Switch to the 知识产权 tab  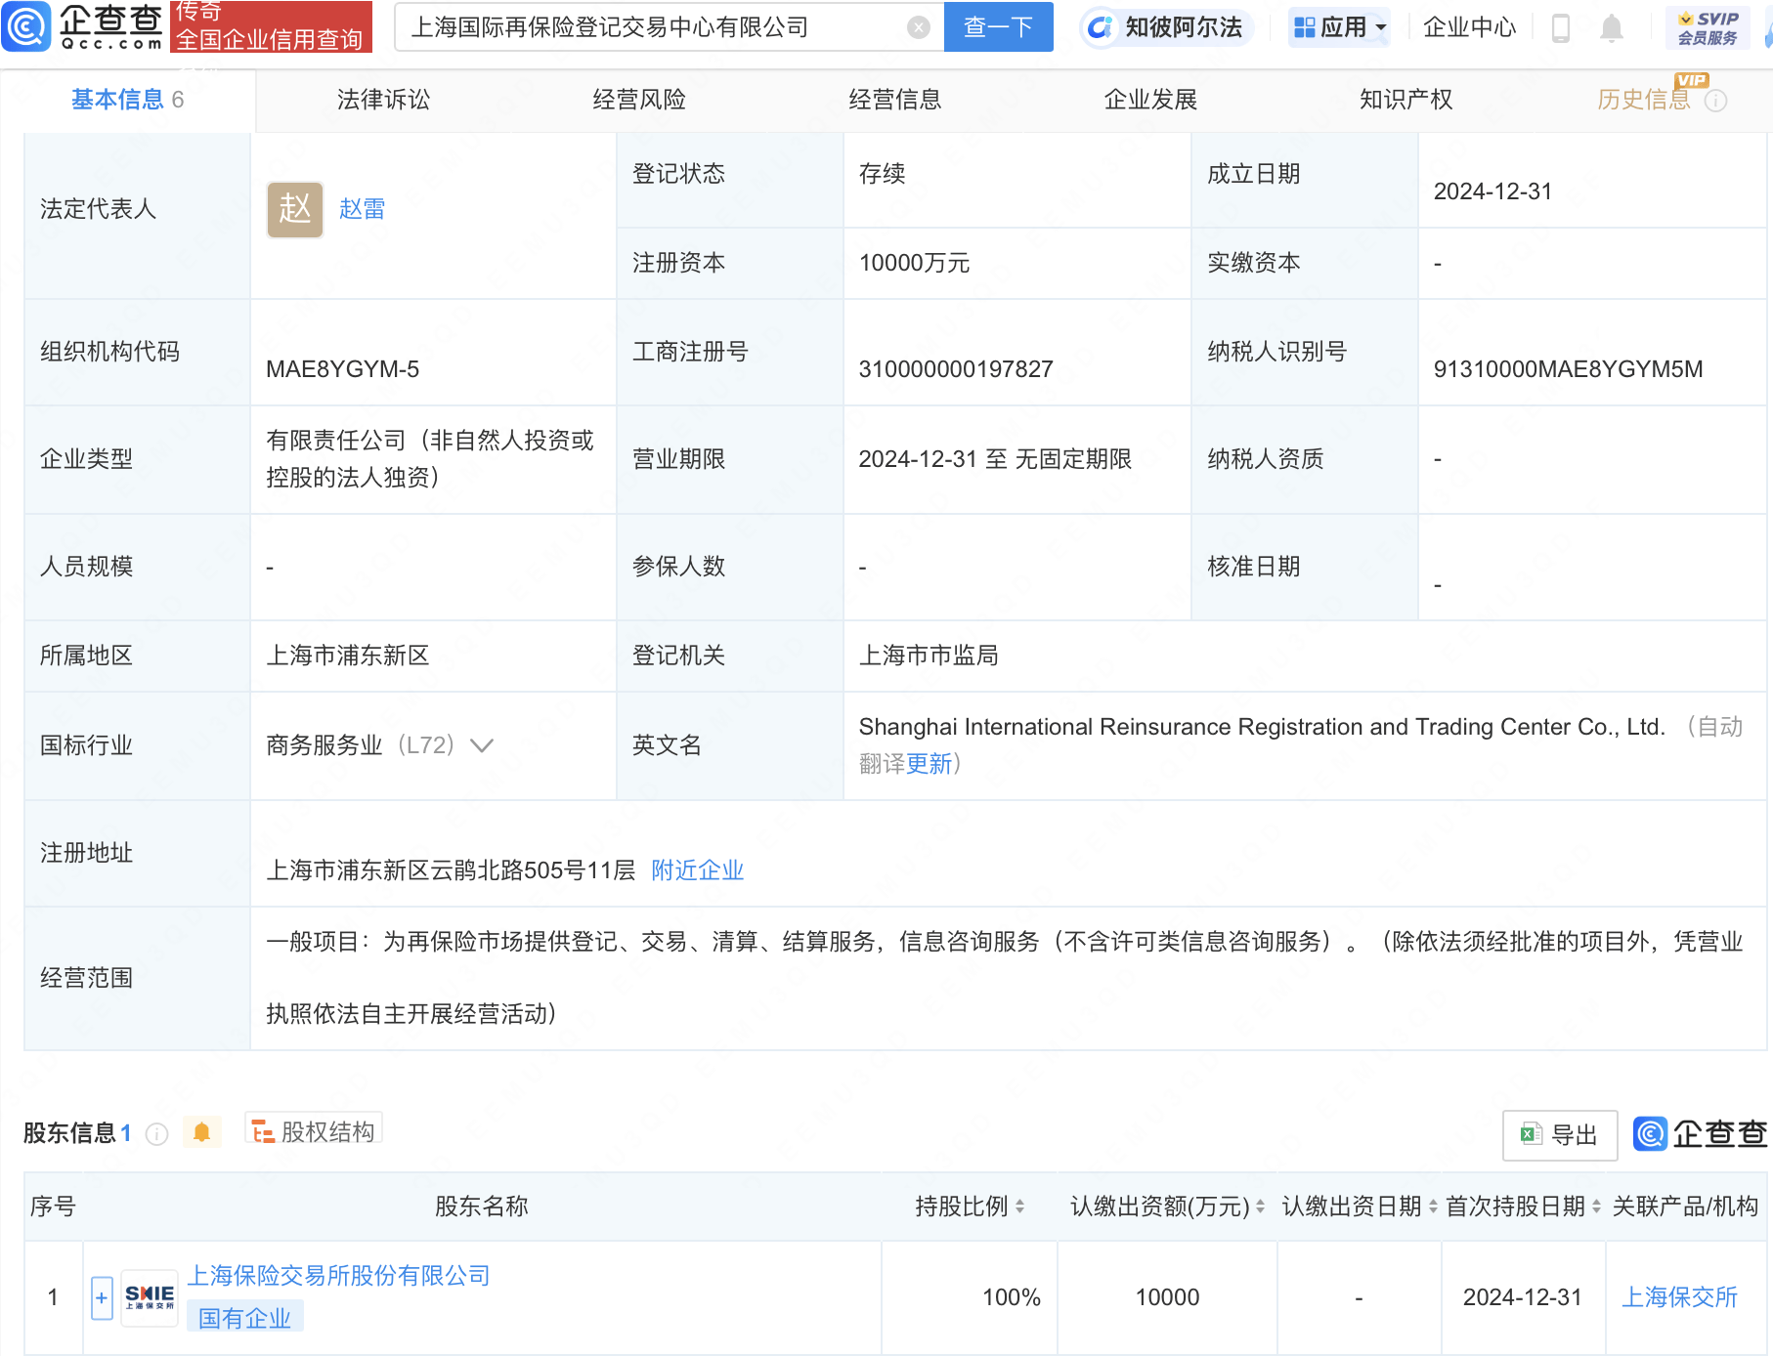[x=1405, y=100]
